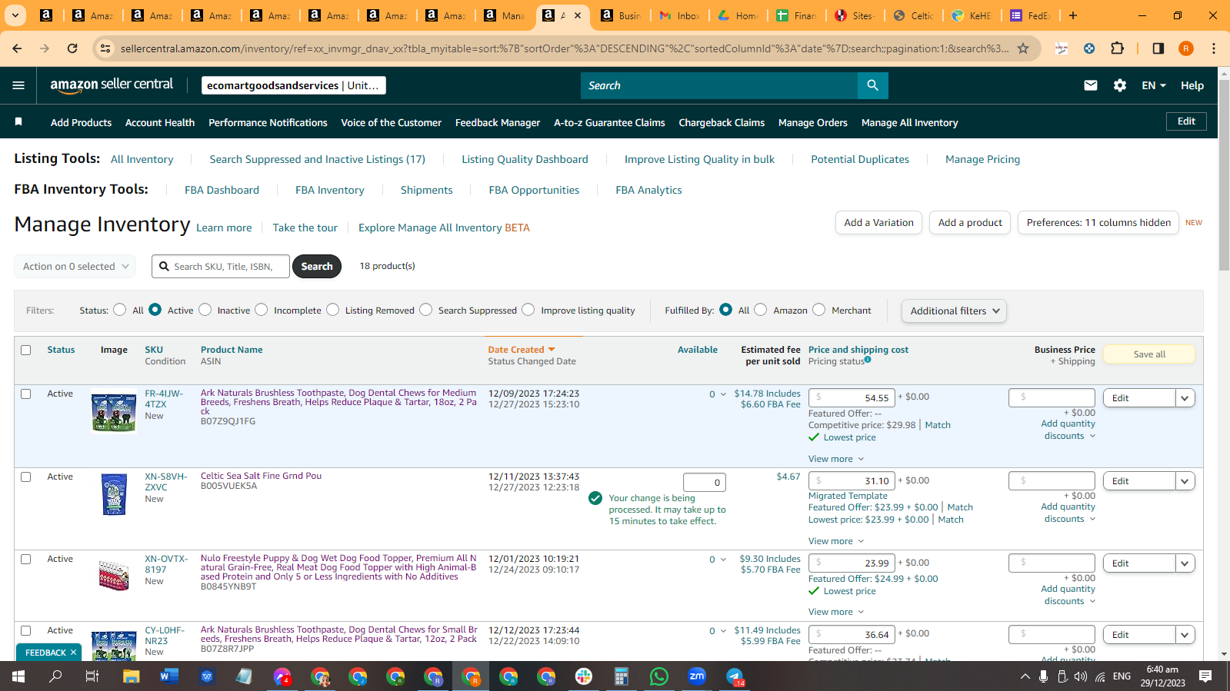This screenshot has height=691, width=1230.
Task: Expand the Additional filters dropdown
Action: click(954, 311)
